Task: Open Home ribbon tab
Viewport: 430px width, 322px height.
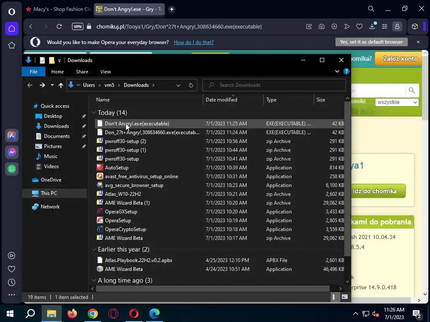Action: point(57,72)
